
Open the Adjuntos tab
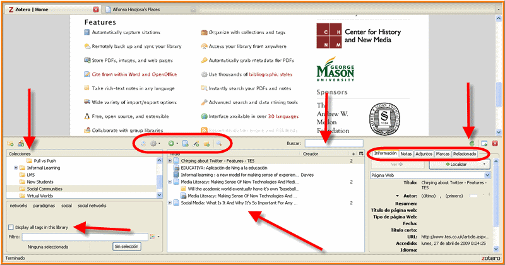[424, 154]
